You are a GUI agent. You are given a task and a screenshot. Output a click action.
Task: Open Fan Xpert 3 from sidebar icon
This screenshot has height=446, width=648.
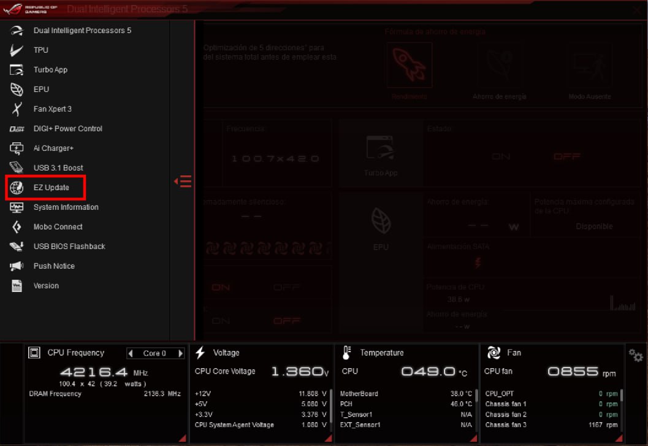coord(17,109)
